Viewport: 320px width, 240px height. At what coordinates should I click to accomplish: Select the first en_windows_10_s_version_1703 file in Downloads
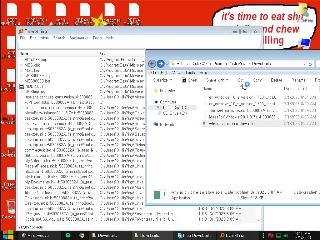pyautogui.click(x=243, y=97)
